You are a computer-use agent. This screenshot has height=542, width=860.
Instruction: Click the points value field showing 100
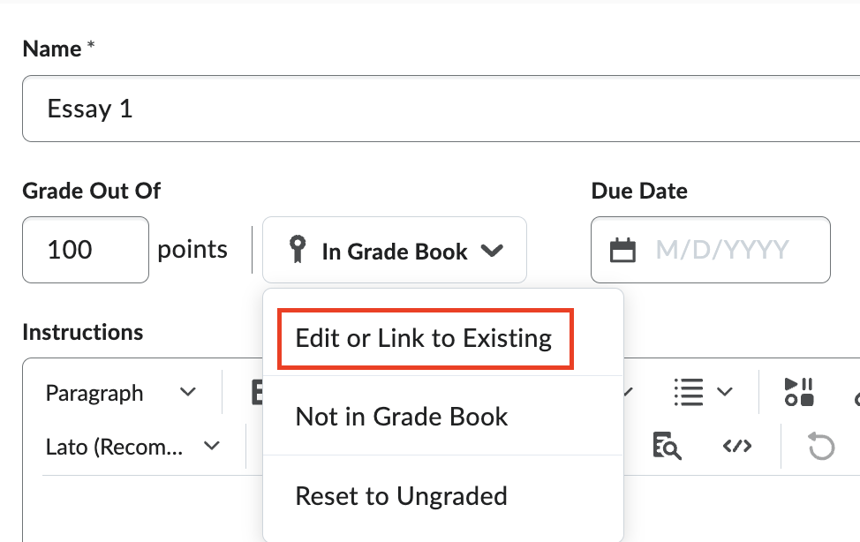coord(85,250)
